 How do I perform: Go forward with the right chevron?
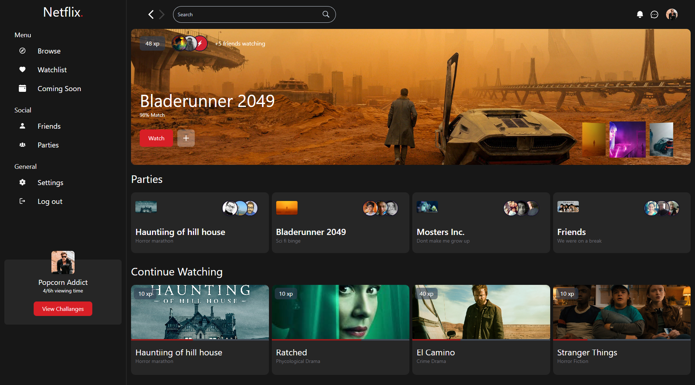tap(162, 14)
